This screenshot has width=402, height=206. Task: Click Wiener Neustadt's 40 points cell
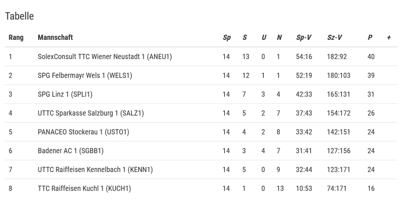(371, 57)
